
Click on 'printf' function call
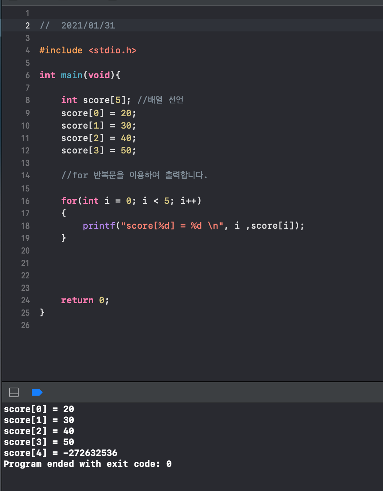[x=99, y=226]
